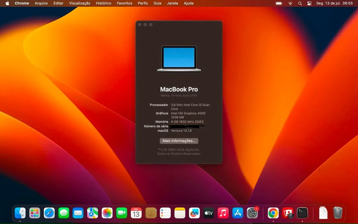Open the Contacts app in Dock
The width and height of the screenshot is (358, 224).
pos(151,213)
